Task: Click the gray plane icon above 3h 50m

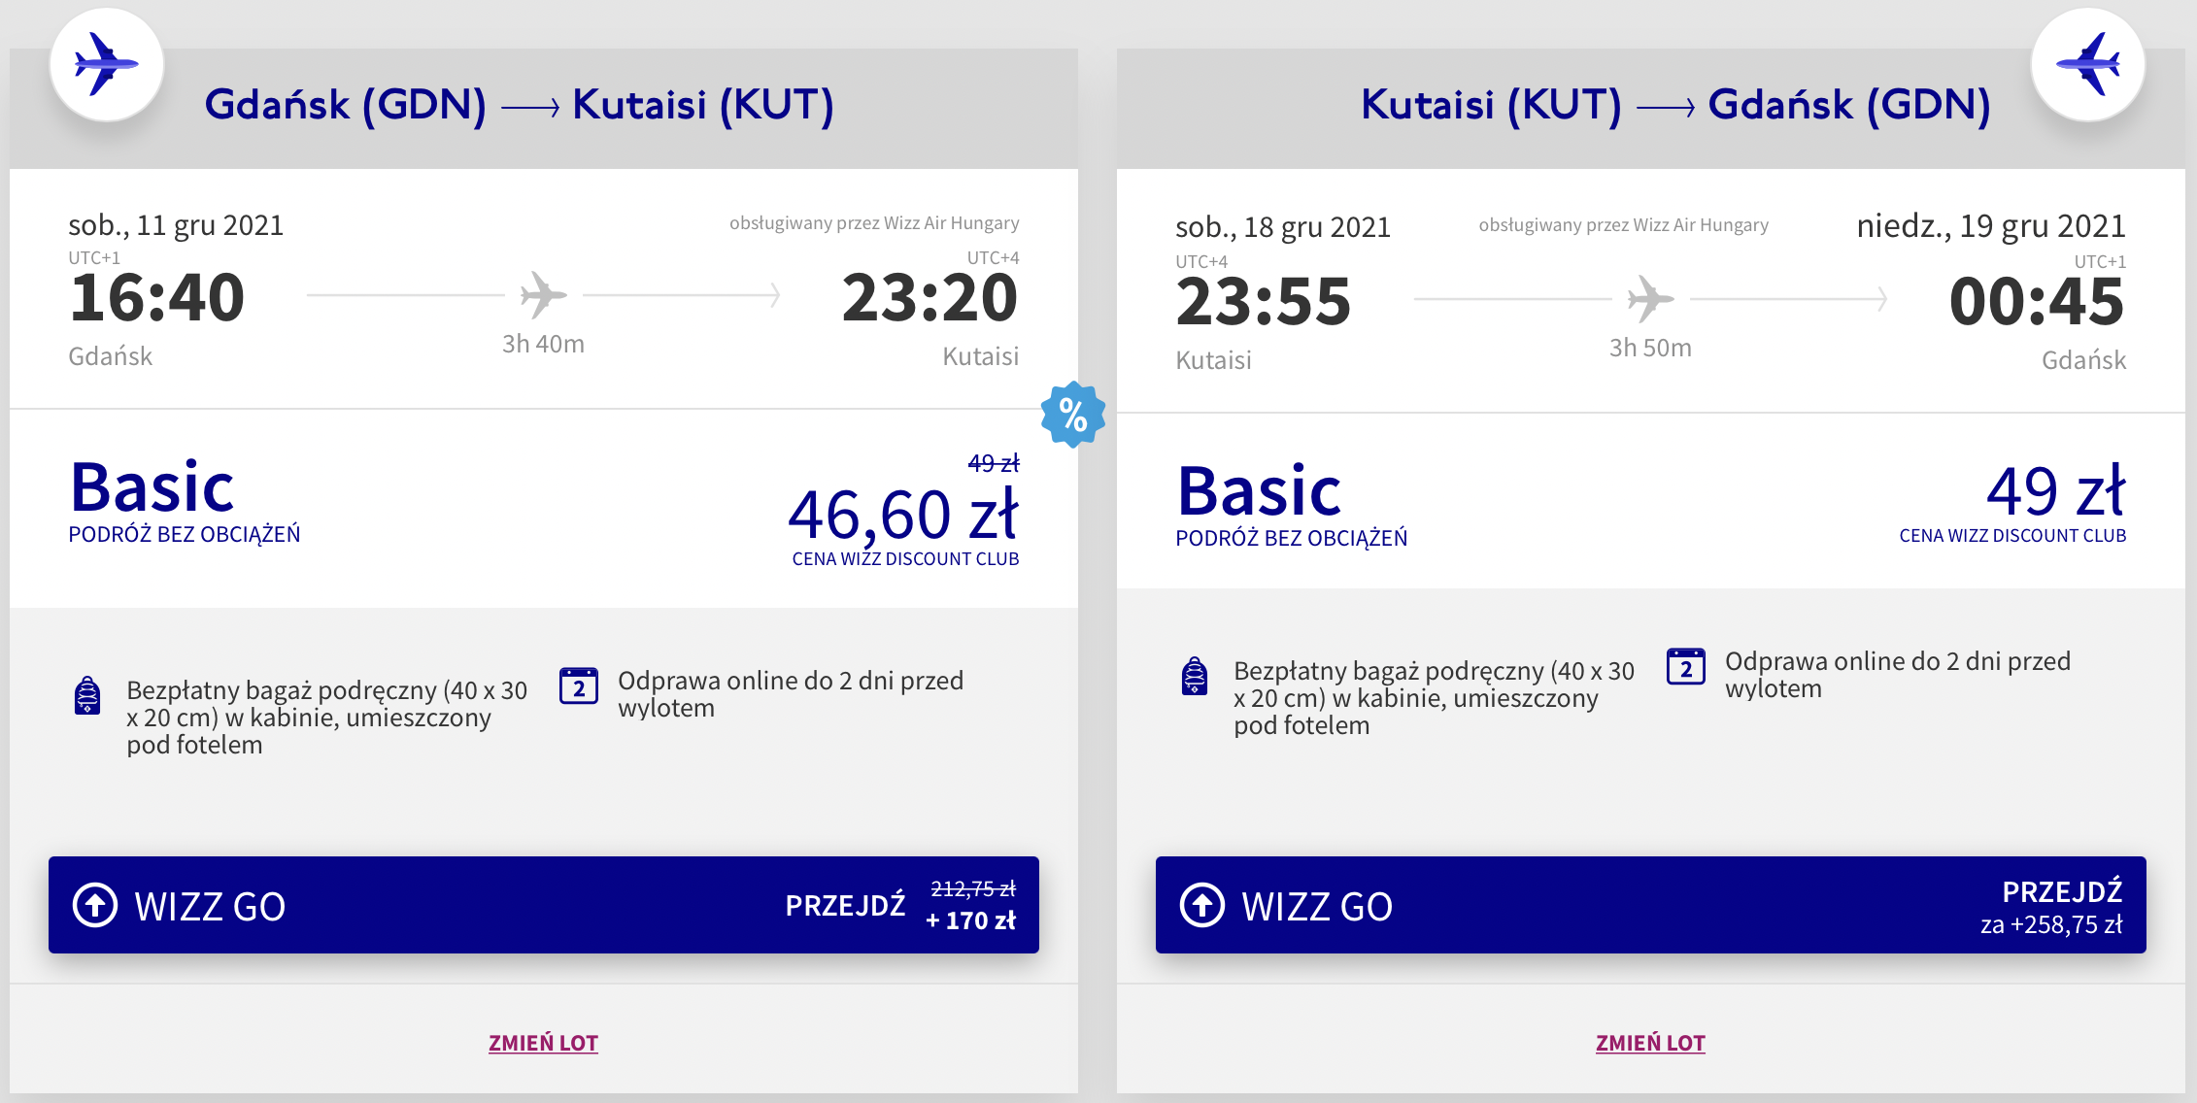Action: coord(1650,299)
